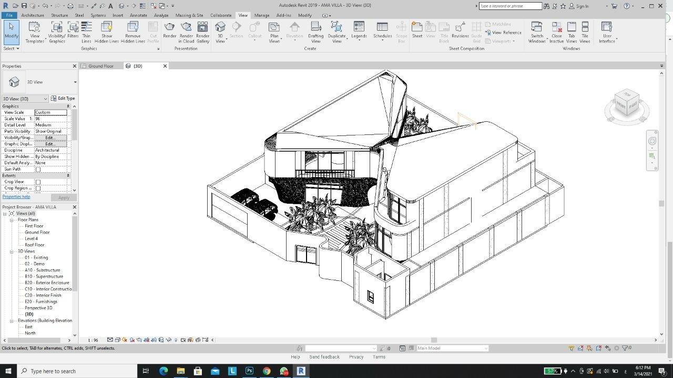
Task: Open User Interface options
Action: coord(607,33)
